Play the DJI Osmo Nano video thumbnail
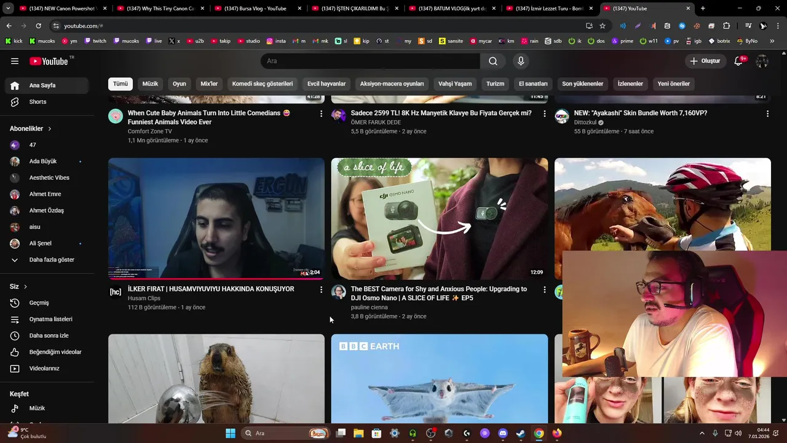 click(x=440, y=218)
